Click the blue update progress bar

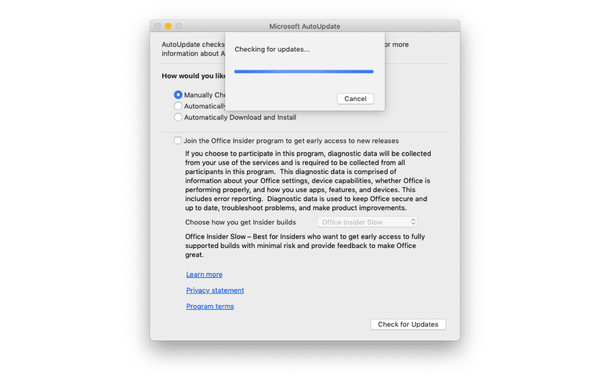pos(304,71)
